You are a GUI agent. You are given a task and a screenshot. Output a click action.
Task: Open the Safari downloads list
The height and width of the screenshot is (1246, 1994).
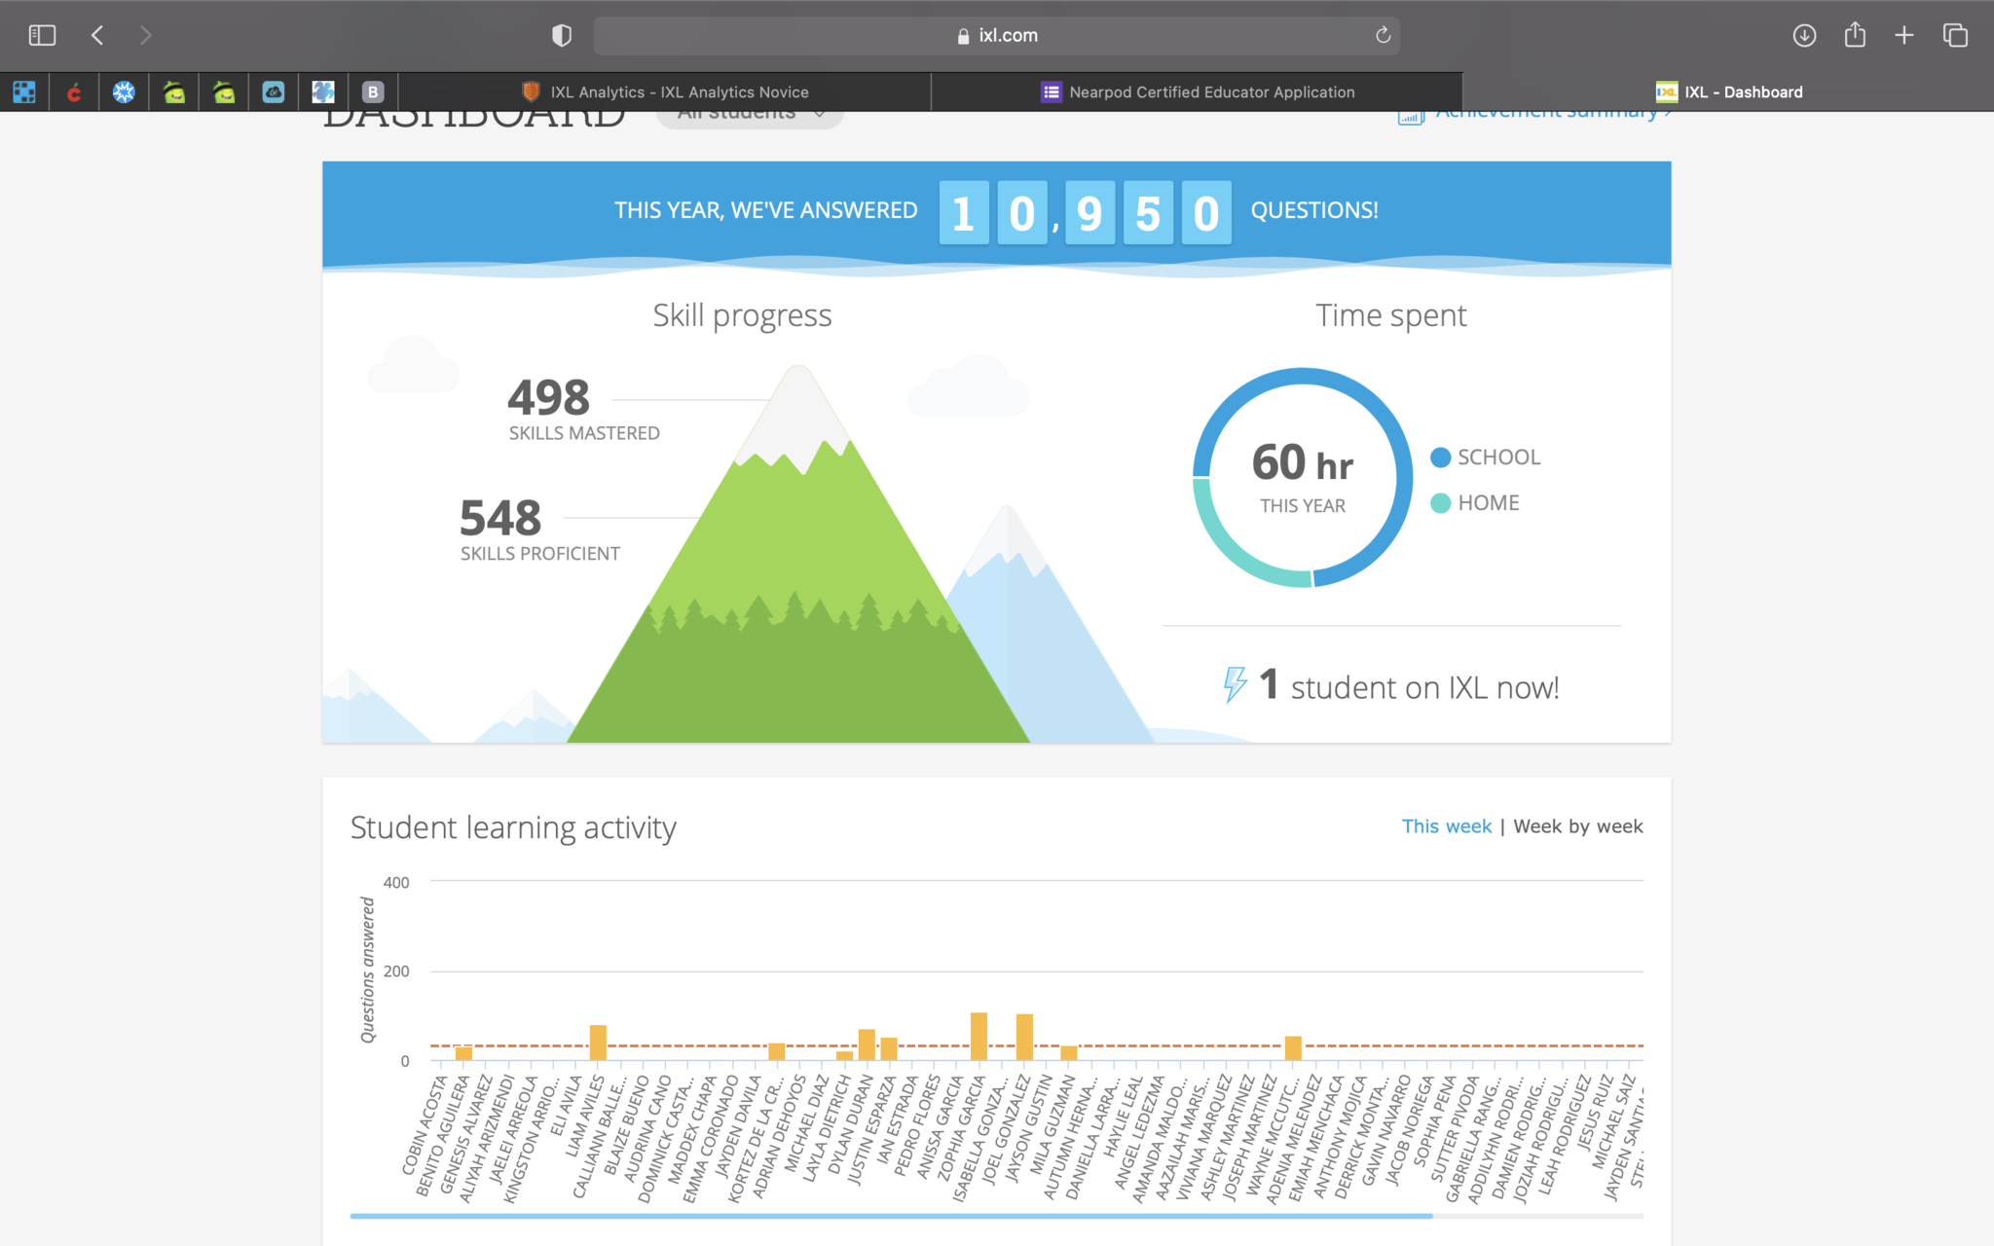pyautogui.click(x=1804, y=36)
